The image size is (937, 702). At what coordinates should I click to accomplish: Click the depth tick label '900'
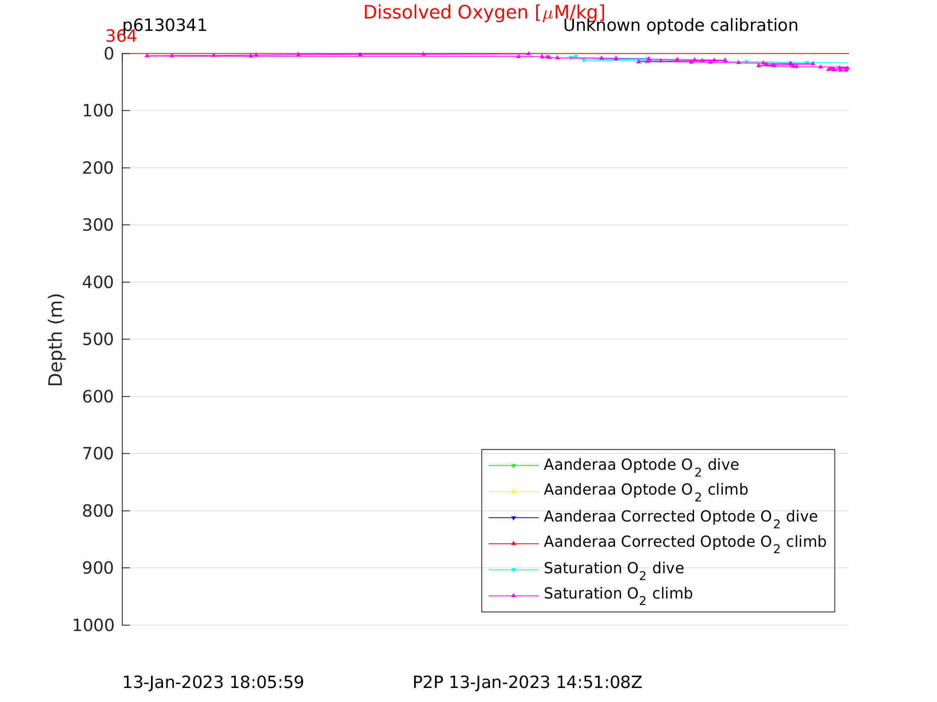point(98,568)
